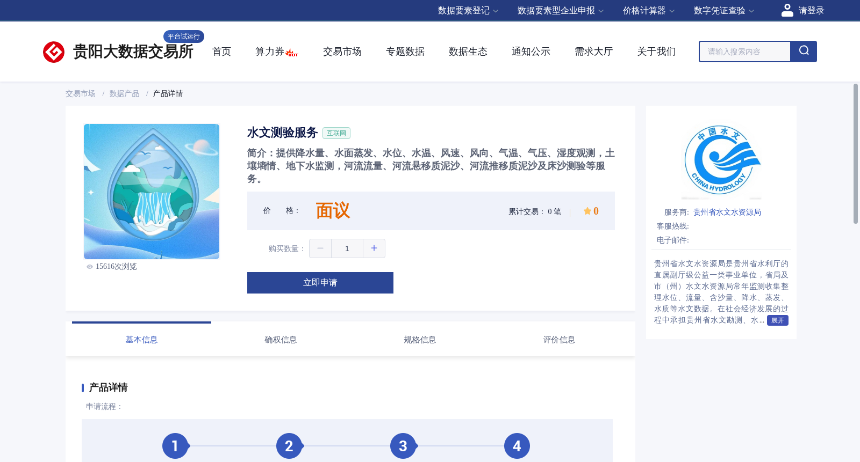Click the star rating icon

click(587, 211)
